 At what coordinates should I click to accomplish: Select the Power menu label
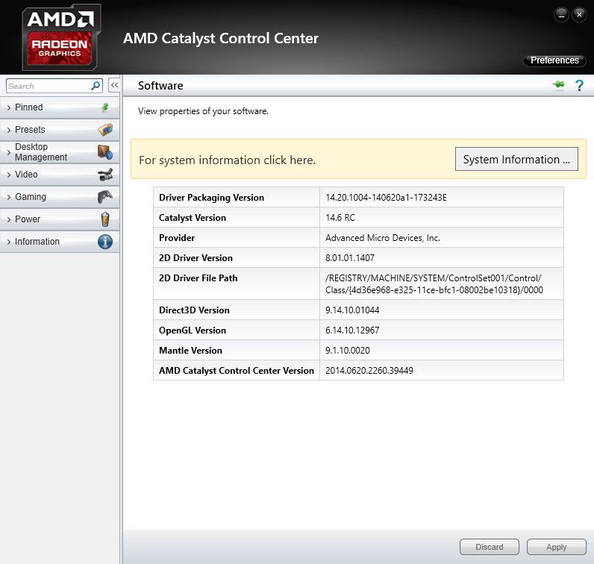(28, 219)
